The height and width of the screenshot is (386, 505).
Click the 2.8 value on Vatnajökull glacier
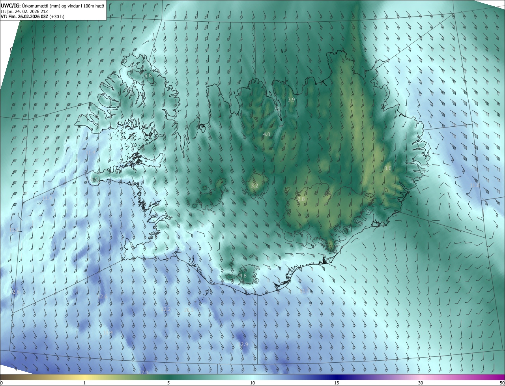coord(301,199)
